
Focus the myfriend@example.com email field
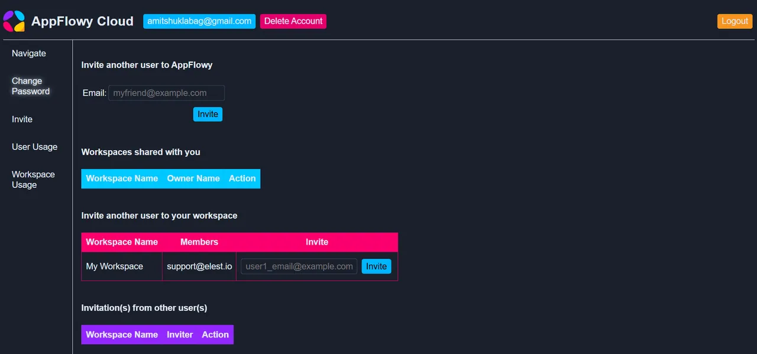tap(167, 93)
